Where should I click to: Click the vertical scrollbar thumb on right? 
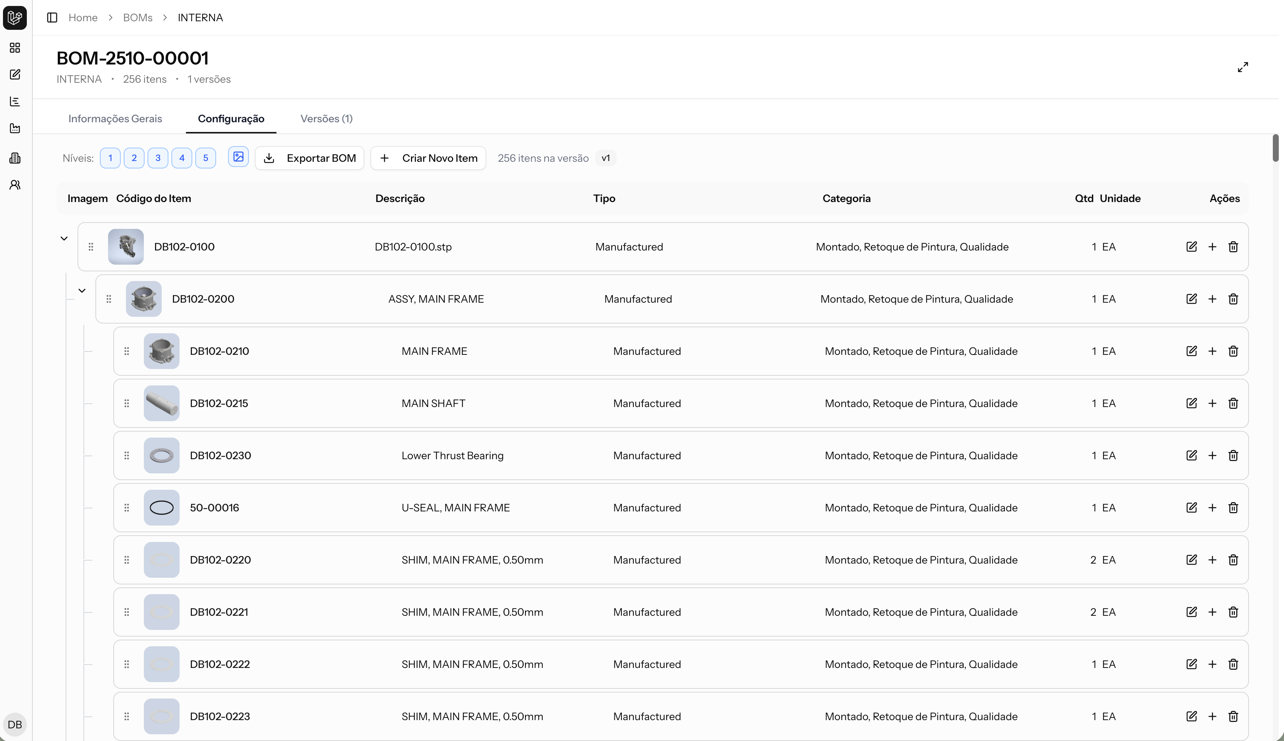point(1275,148)
